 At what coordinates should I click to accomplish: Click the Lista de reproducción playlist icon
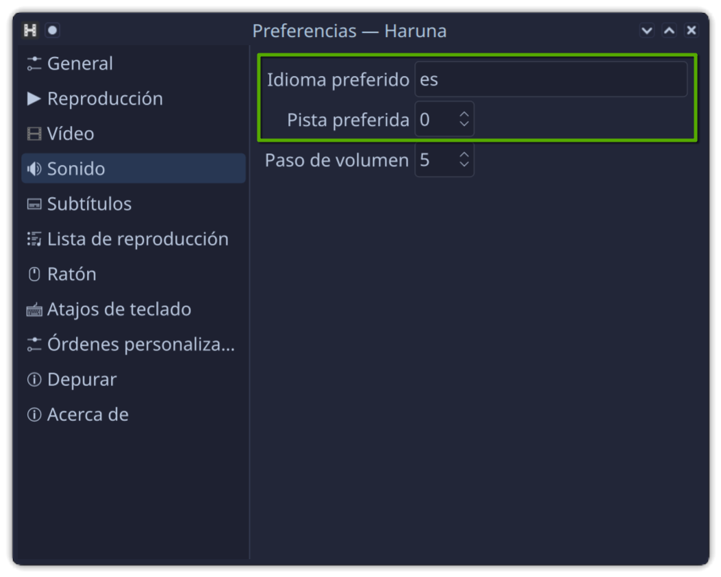tap(34, 239)
